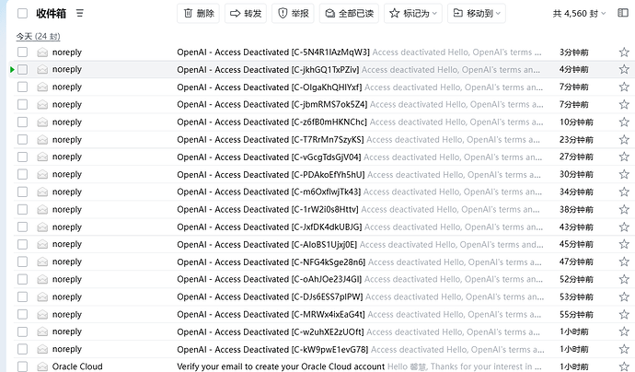635x372 pixels.
Task: Open email with subject C-m6OxflwjTk43
Action: tap(269, 192)
